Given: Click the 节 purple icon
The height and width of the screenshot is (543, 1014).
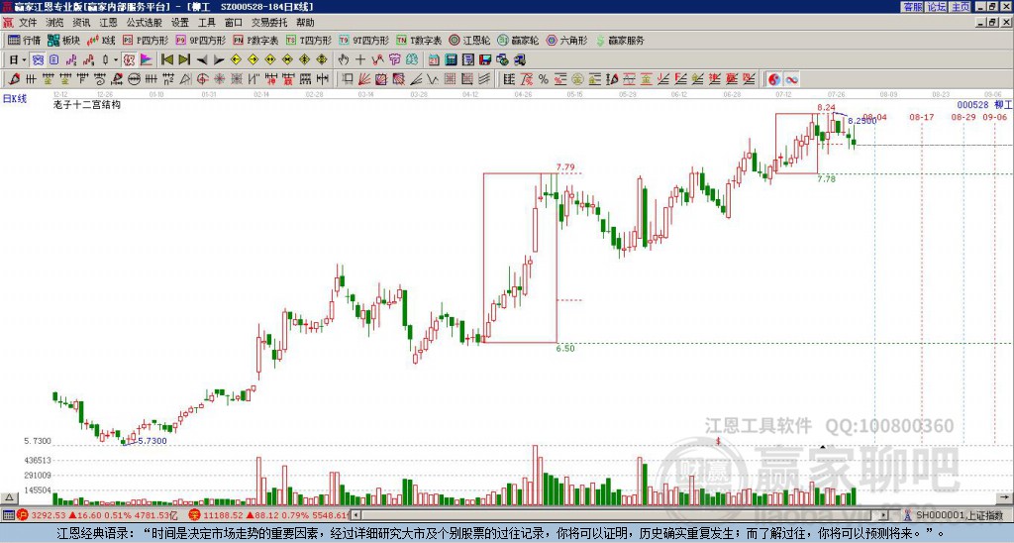Looking at the screenshot, I should [x=394, y=60].
